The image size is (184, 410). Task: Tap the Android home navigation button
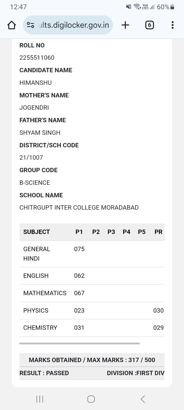(91, 399)
